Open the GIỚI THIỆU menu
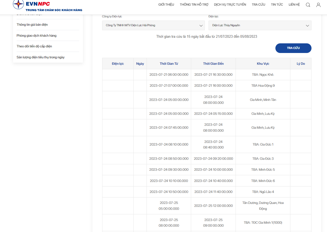The image size is (327, 232). pyautogui.click(x=166, y=5)
